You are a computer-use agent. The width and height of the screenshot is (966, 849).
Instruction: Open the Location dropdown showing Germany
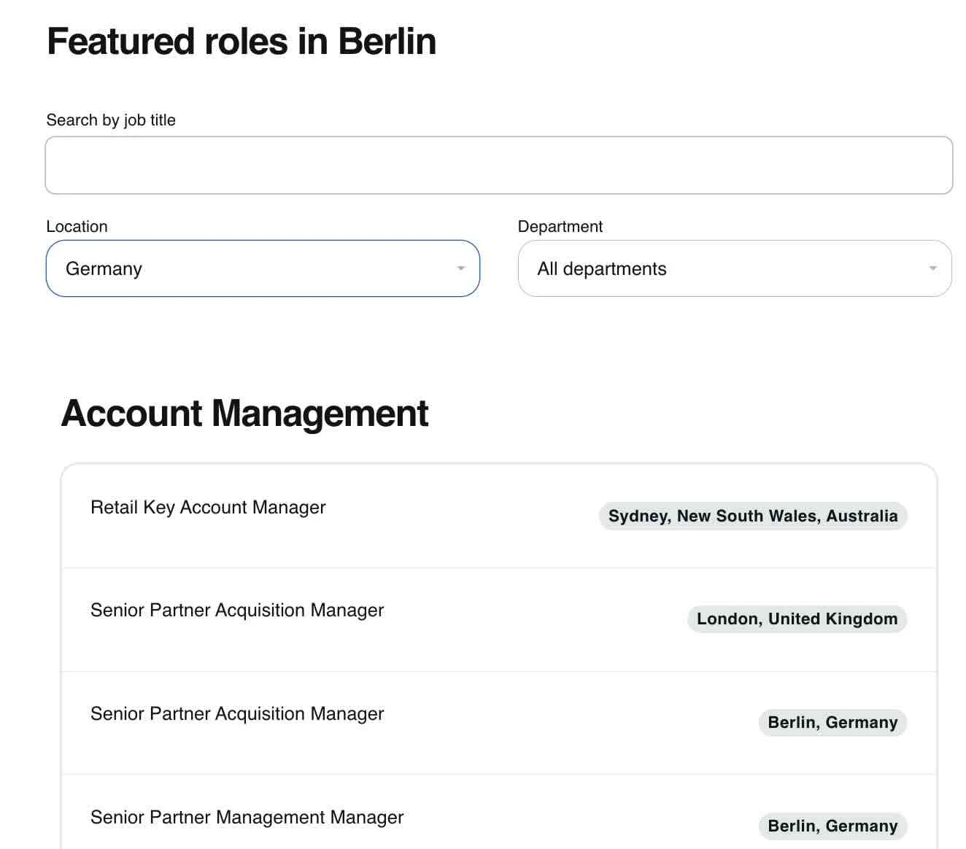pos(263,268)
